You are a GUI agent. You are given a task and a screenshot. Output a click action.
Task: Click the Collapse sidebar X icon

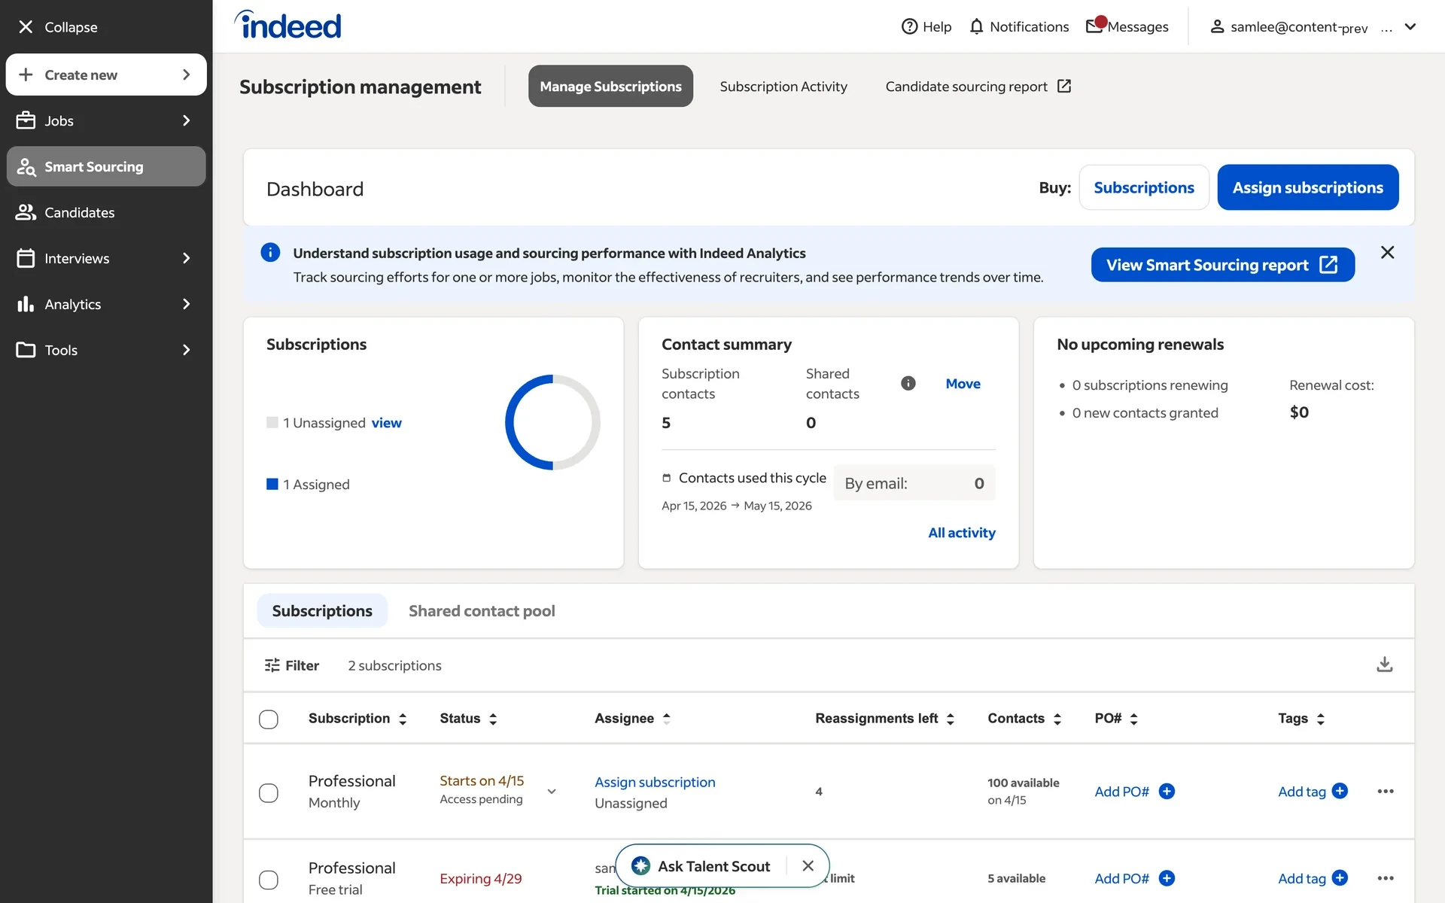coord(26,27)
